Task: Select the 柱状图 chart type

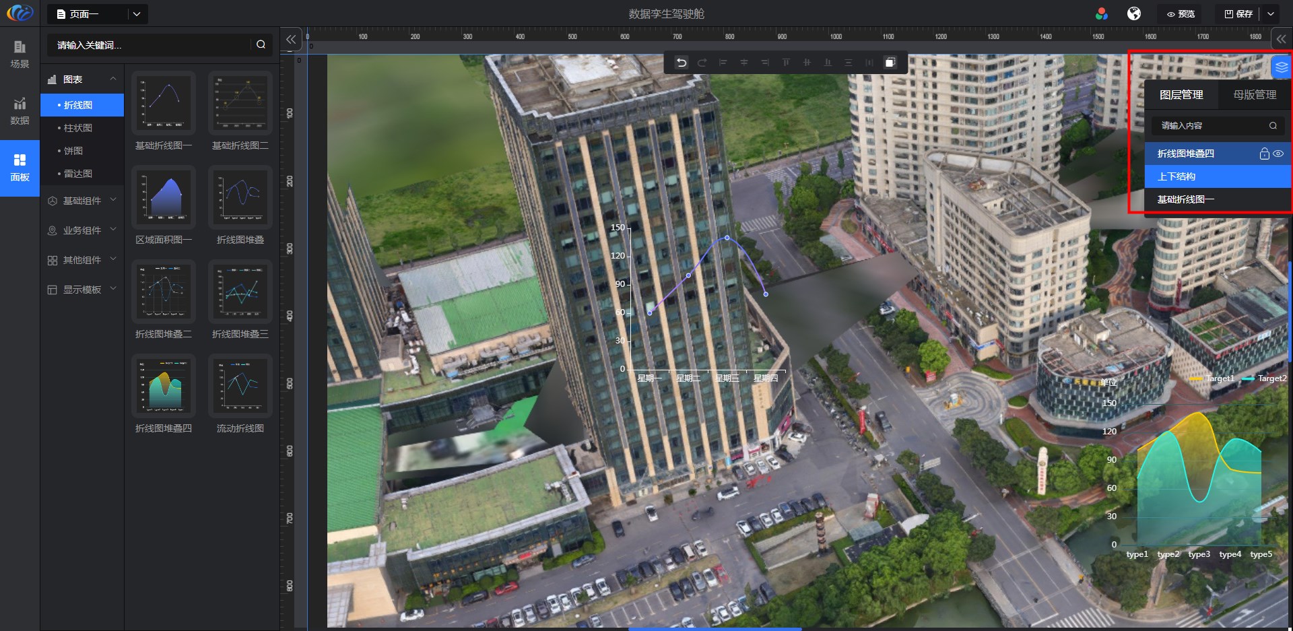Action: point(78,128)
